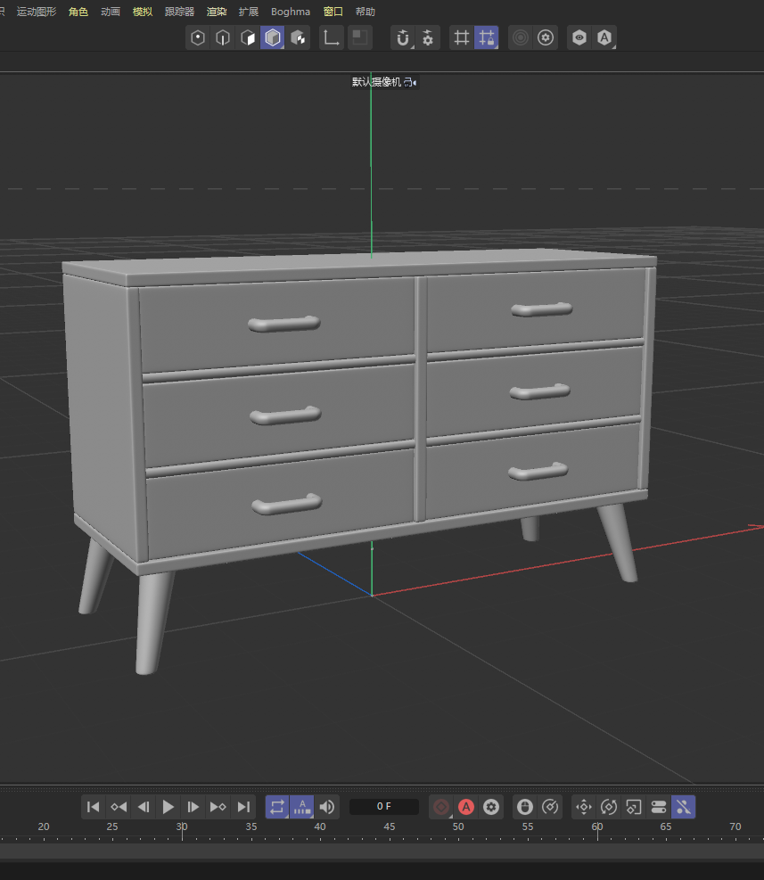Open the Boghma menu
The height and width of the screenshot is (880, 764).
click(x=291, y=12)
